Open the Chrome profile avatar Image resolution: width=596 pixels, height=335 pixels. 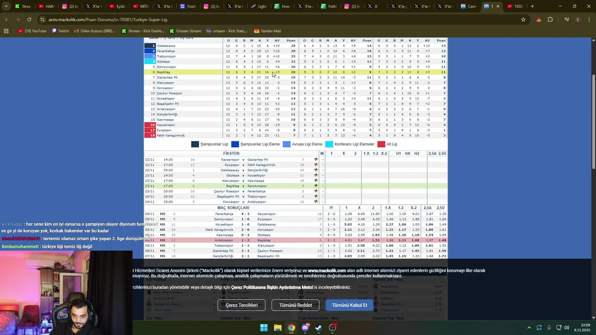578,20
